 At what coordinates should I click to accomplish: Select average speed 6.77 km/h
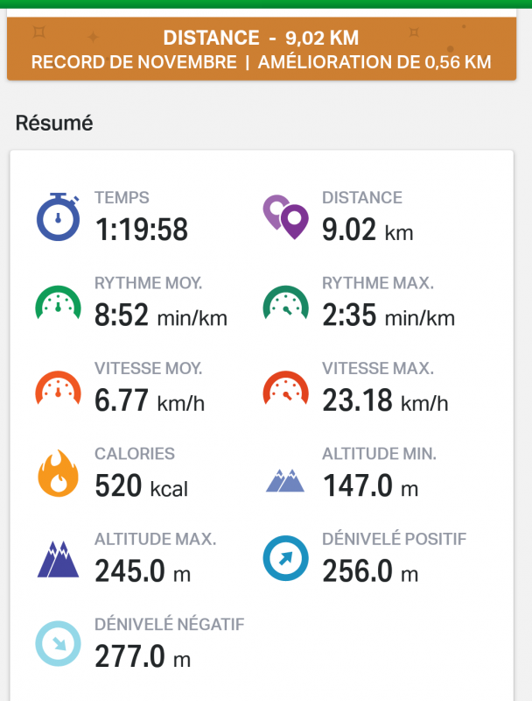150,400
